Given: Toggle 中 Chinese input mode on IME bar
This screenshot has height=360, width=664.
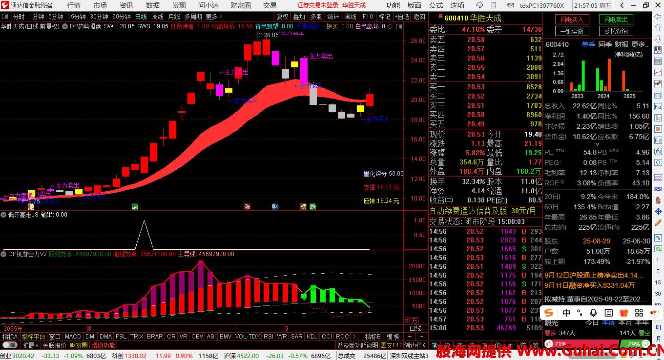Looking at the screenshot, I should [x=566, y=313].
